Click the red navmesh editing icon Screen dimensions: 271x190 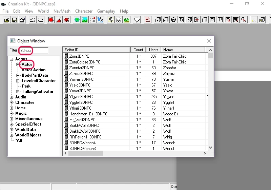point(148,20)
